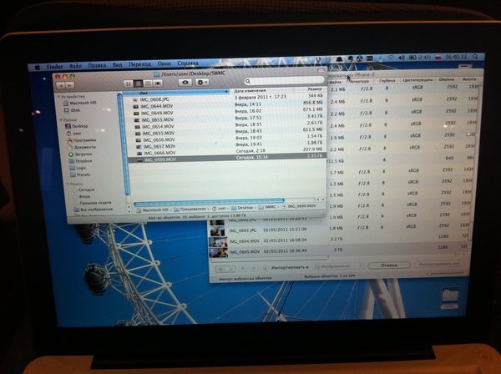Open the Вид menu

tap(117, 65)
